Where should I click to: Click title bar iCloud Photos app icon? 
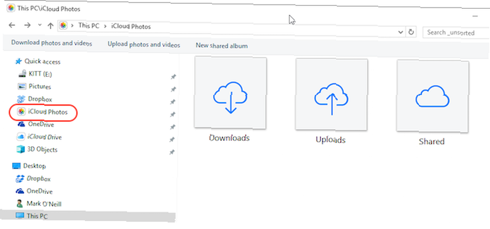(x=11, y=8)
